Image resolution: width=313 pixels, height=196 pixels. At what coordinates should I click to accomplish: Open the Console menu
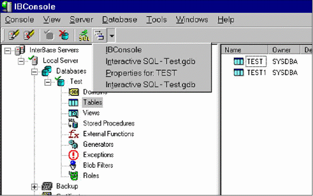(x=20, y=20)
